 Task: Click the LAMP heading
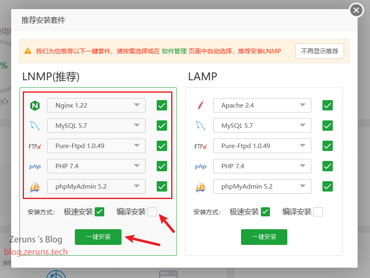tap(203, 77)
